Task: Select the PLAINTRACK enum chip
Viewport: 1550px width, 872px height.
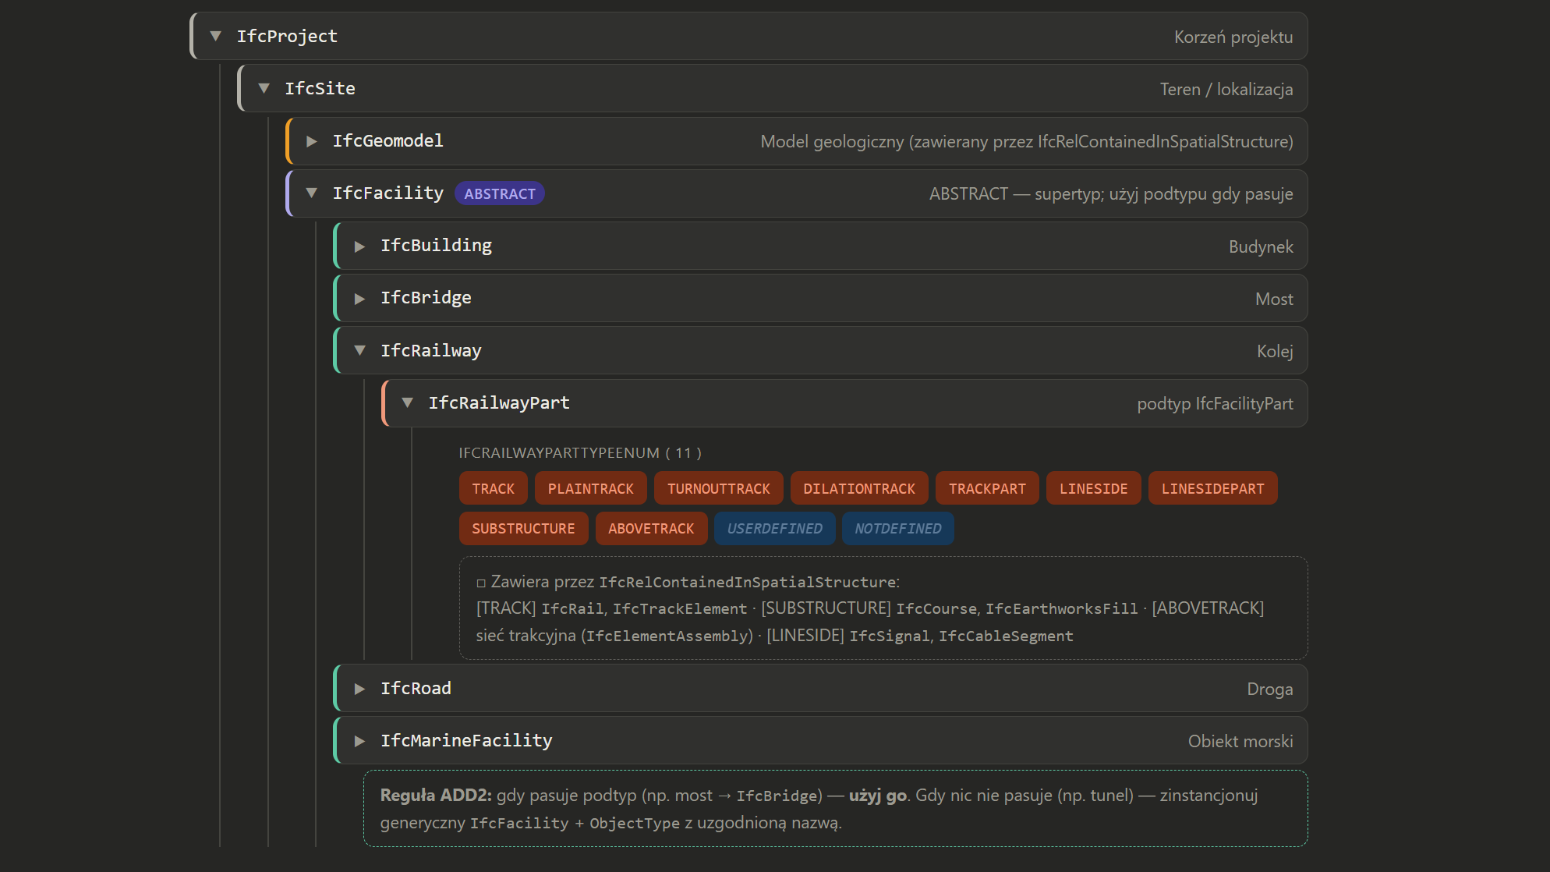Action: (591, 488)
